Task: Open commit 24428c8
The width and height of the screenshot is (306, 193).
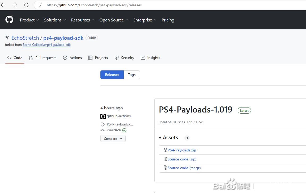Action: tap(114, 130)
